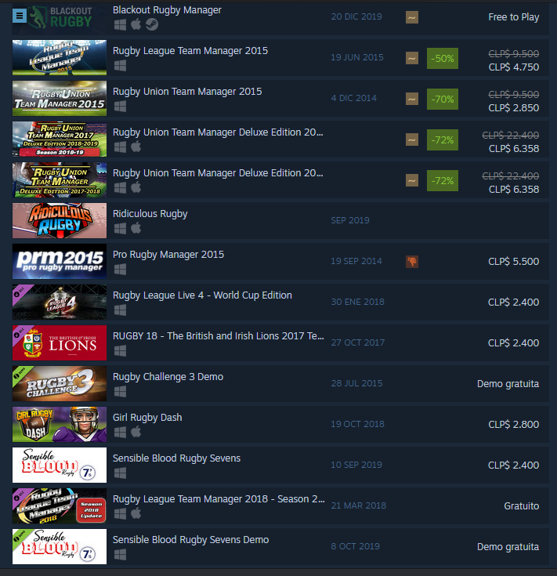
Task: Open the blue menu icon on Blackout Rugby
Action: [20, 16]
